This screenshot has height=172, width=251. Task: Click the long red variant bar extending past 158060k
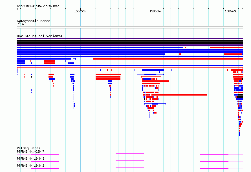(x=180, y=95)
